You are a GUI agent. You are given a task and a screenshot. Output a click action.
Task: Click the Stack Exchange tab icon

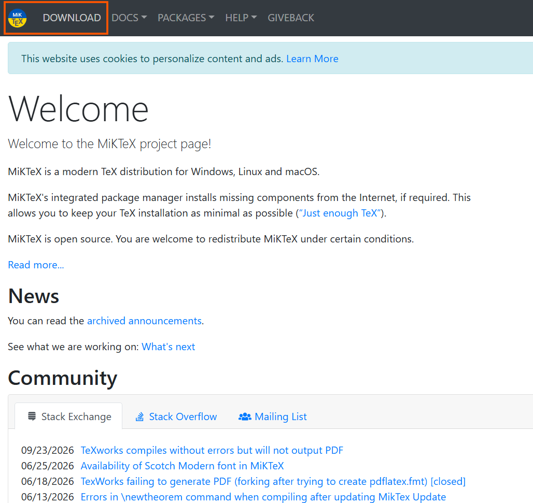[32, 416]
